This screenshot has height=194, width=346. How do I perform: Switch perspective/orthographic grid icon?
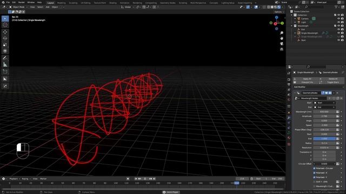[282, 49]
